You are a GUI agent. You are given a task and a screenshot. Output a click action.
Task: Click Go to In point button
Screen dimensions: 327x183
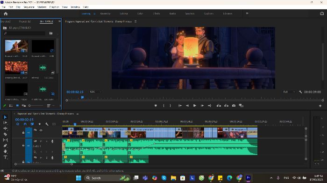pyautogui.click(x=180, y=106)
